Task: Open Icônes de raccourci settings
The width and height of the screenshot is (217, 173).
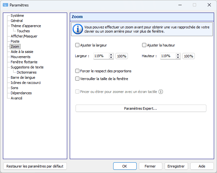Action: (26, 83)
